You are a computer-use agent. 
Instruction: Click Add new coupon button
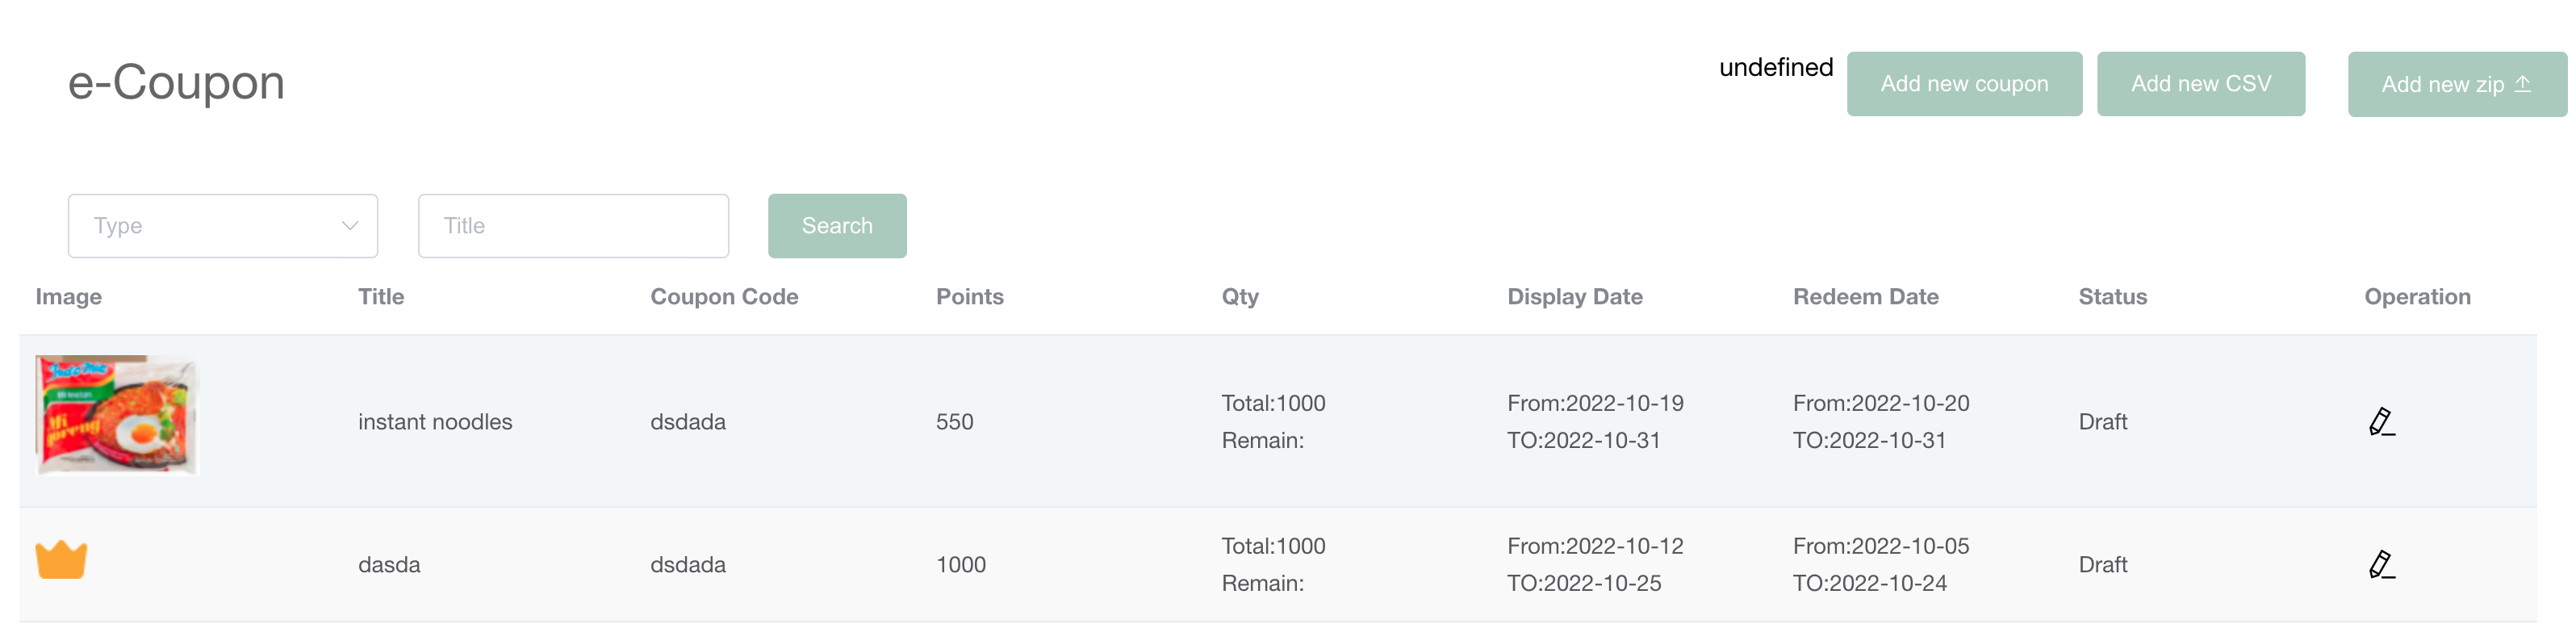(1963, 84)
